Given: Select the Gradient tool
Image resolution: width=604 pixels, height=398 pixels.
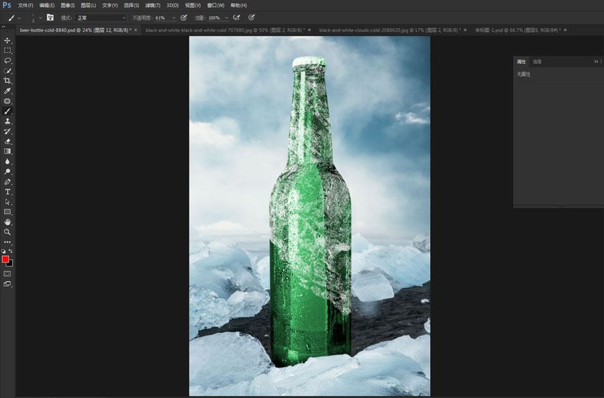Looking at the screenshot, I should pos(8,152).
